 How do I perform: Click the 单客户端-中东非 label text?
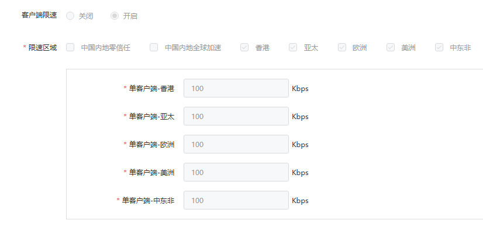coord(148,201)
